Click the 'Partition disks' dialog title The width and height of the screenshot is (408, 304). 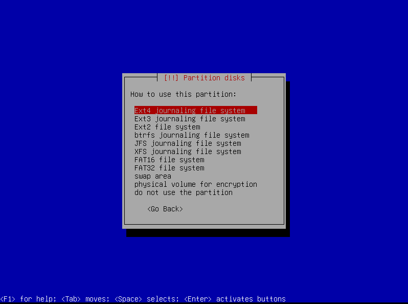pos(214,78)
